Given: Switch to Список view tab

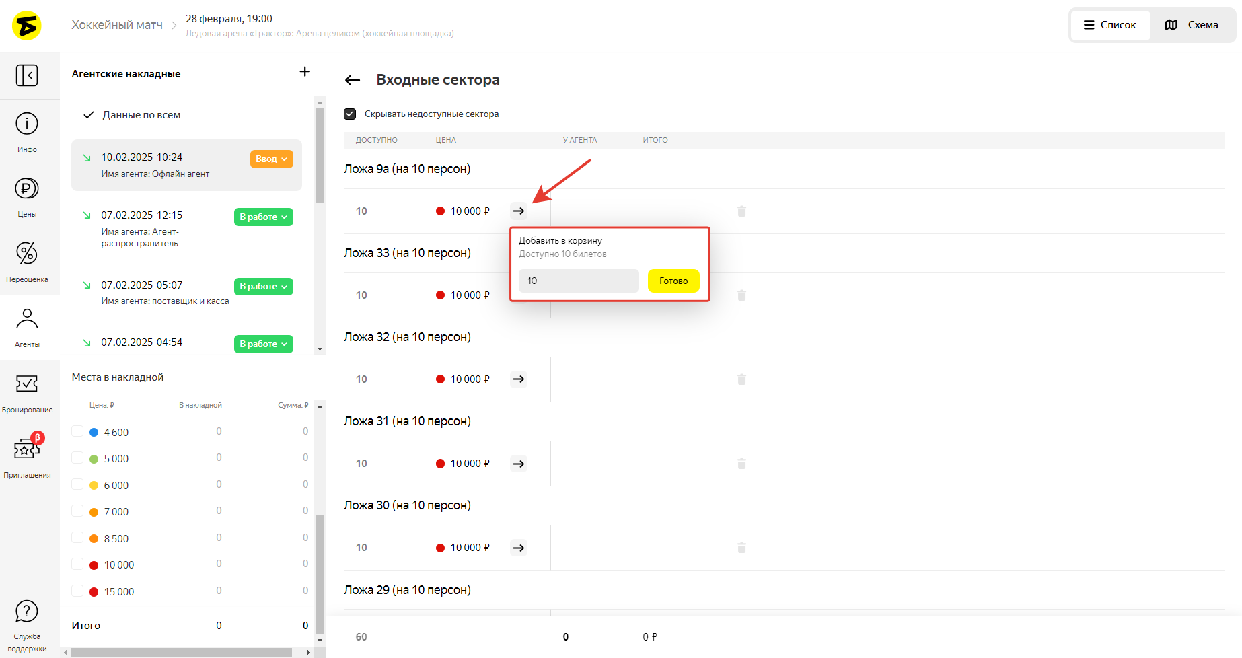Looking at the screenshot, I should point(1110,25).
